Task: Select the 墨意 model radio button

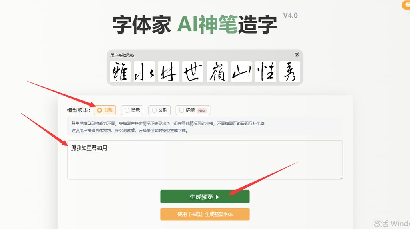Action: pos(132,110)
